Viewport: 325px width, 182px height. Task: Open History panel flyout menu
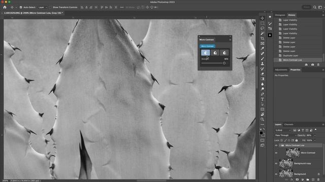click(323, 15)
